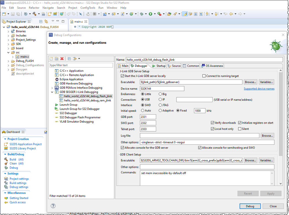Screen dimensions: 289x215
Task: Click the New file toolbar icon
Action: [4, 14]
